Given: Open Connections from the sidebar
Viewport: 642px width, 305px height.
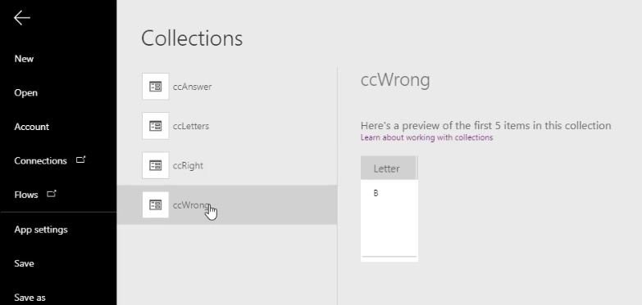Looking at the screenshot, I should point(40,160).
